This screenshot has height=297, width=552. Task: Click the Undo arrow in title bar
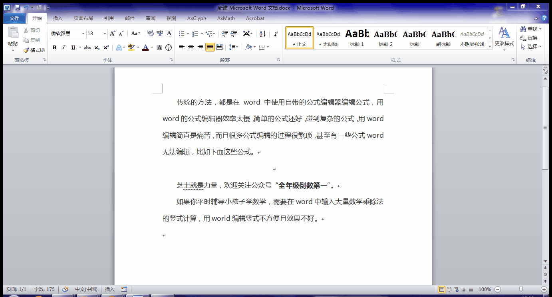coord(26,8)
